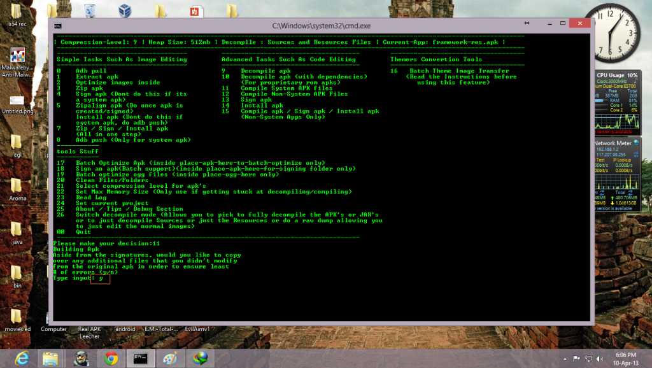The image size is (652, 368).
Task: Select the Recycle Bin desktop icon
Action: tap(90, 10)
